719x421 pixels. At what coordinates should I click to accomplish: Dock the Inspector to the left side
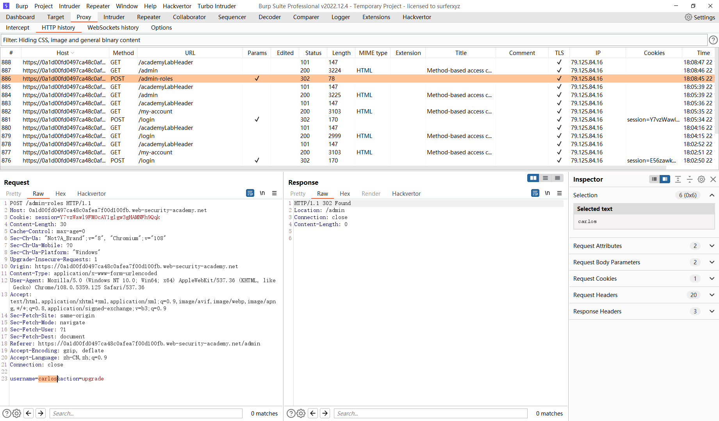[654, 179]
